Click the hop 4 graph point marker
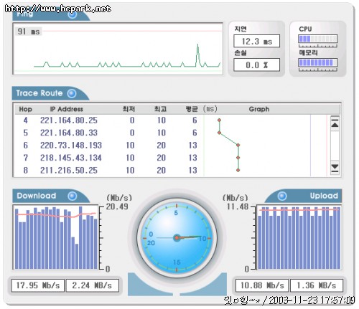The image size is (359, 309). [219, 120]
